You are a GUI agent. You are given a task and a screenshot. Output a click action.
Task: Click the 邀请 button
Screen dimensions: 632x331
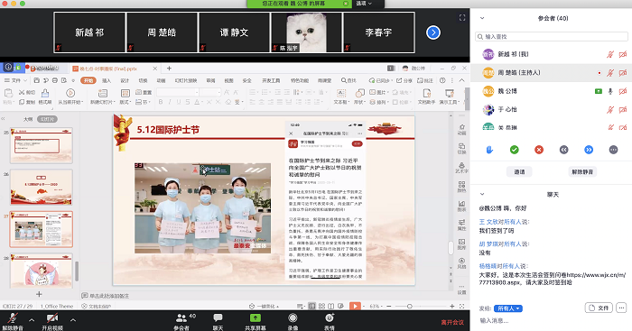(519, 172)
